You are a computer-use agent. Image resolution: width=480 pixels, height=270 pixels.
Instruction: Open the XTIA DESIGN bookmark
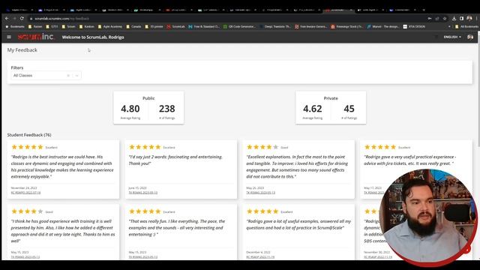pos(414,27)
